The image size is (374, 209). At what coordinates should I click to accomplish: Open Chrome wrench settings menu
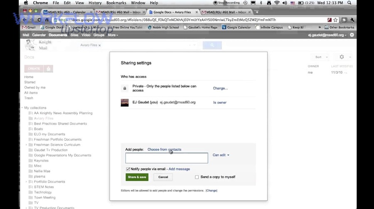coord(352,20)
